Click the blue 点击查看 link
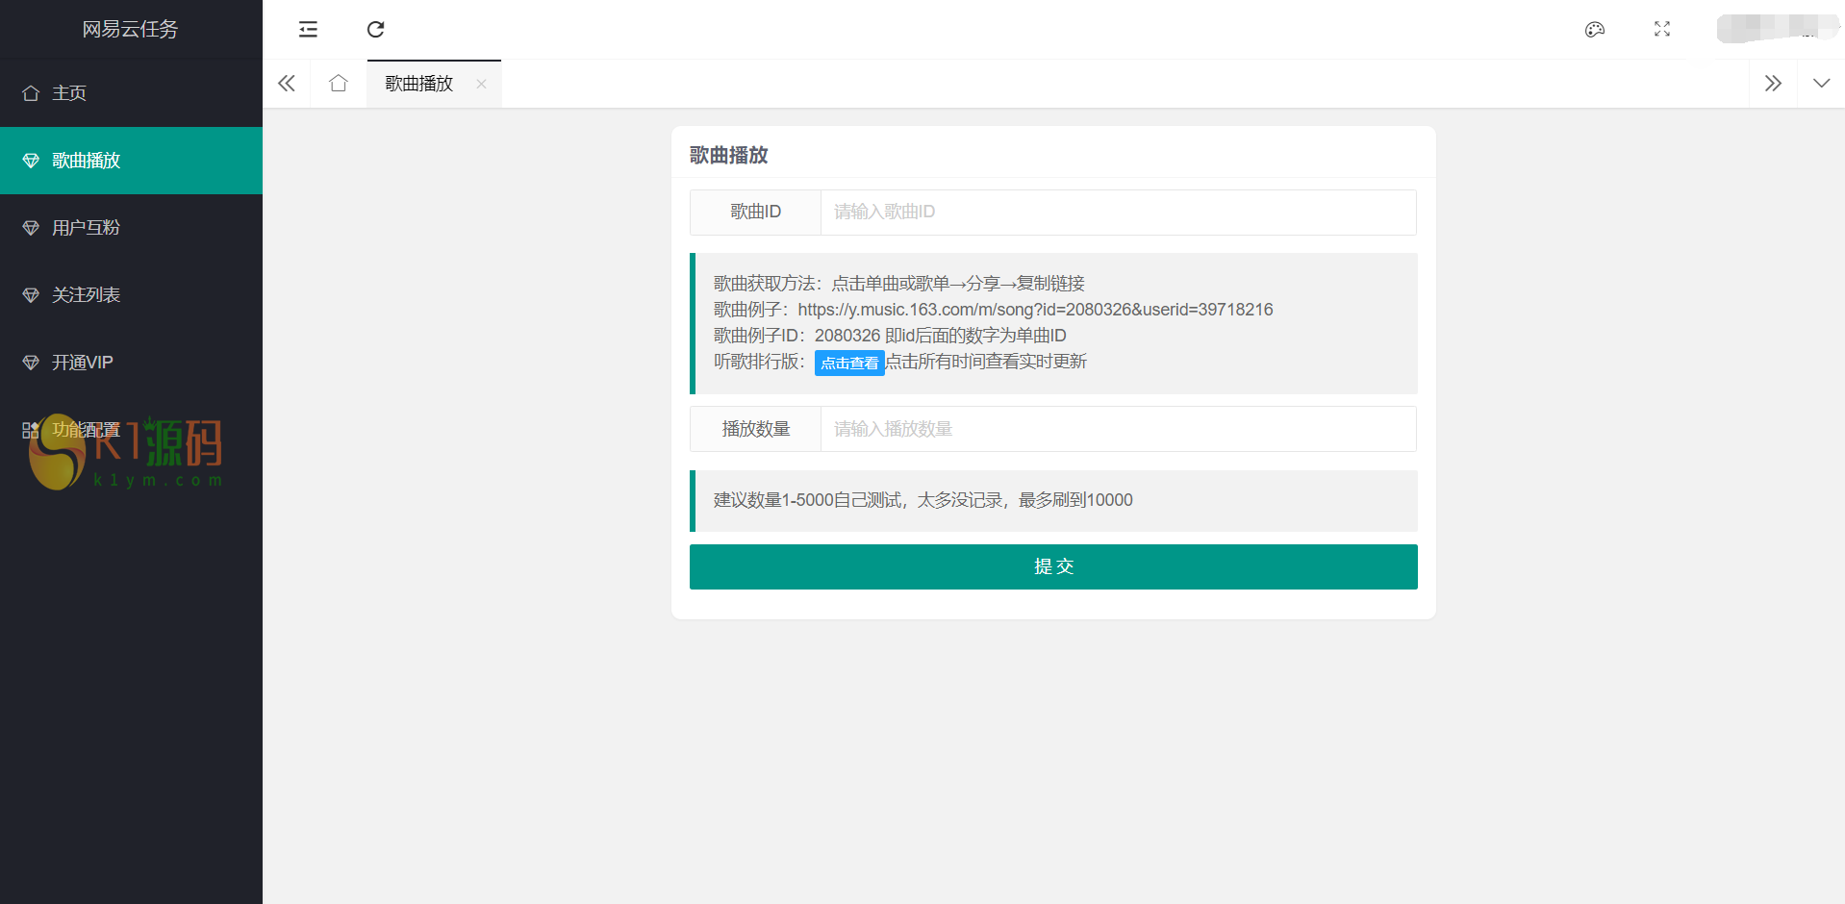The width and height of the screenshot is (1845, 904). tap(849, 363)
